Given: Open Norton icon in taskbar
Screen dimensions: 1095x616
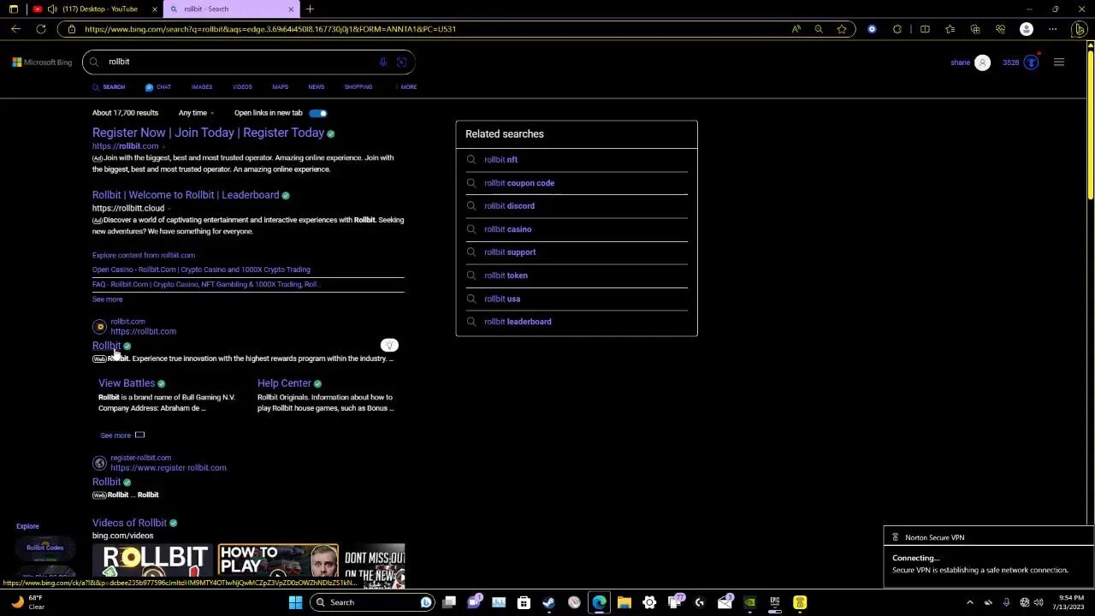Looking at the screenshot, I should tap(800, 602).
